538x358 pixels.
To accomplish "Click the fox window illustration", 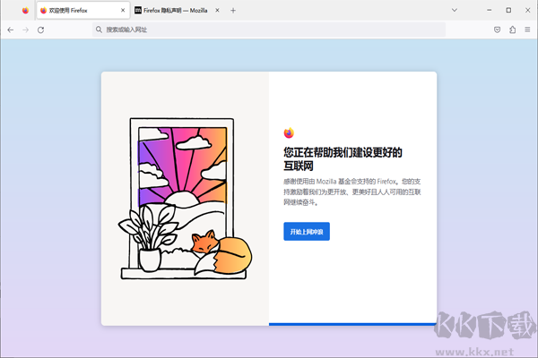I will [185, 199].
